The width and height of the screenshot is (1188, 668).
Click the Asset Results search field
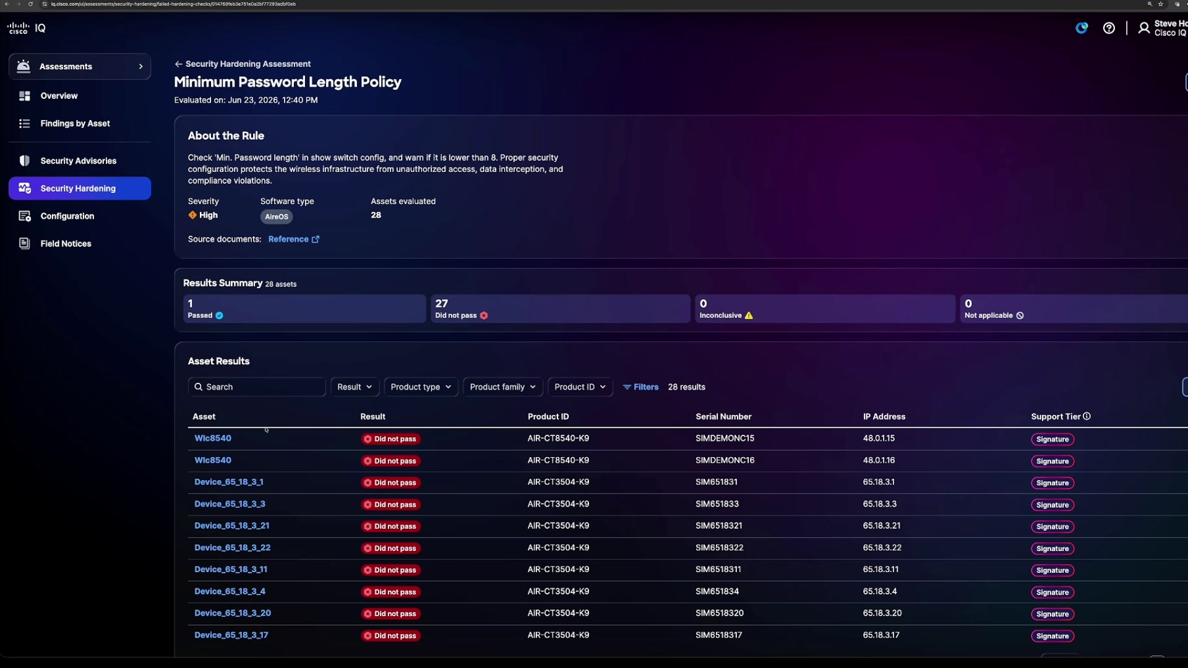click(257, 387)
